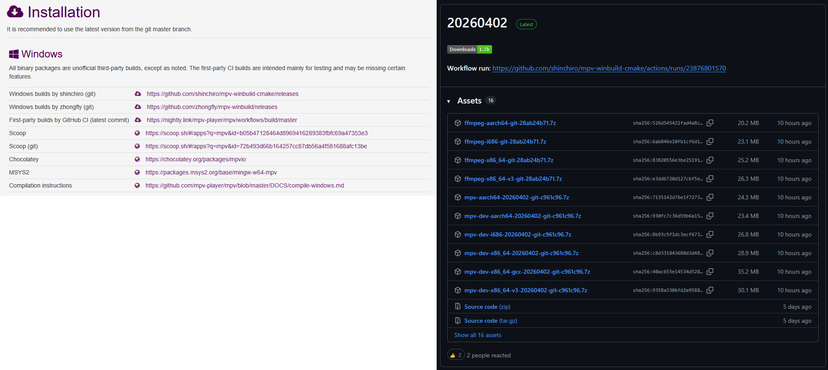
Task: Open nightly.link mpv-player build master link
Action: point(222,120)
